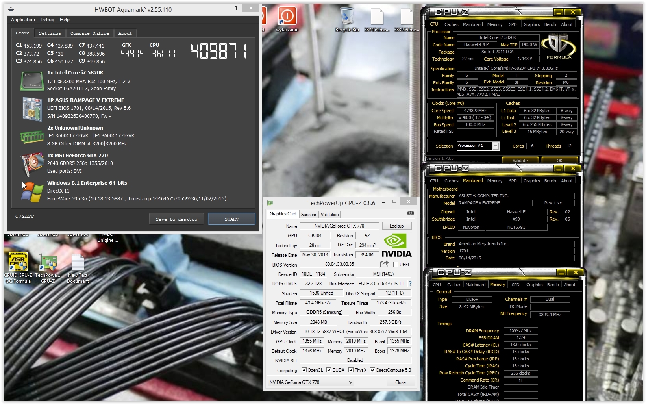Open the Debug menu in Aquamark
Screen dimensions: 646x404
pyautogui.click(x=47, y=20)
